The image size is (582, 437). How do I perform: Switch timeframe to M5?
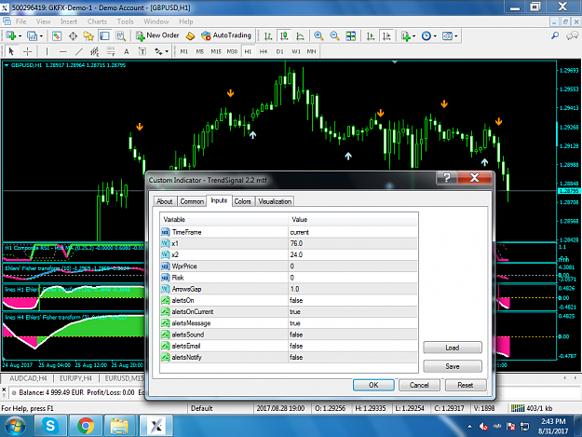coord(199,51)
